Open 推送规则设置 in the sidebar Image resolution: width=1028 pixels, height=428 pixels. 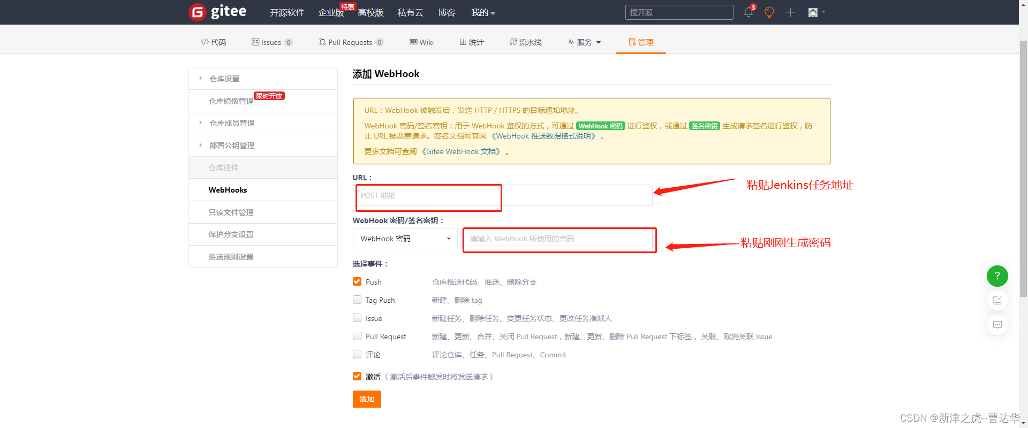(x=263, y=257)
